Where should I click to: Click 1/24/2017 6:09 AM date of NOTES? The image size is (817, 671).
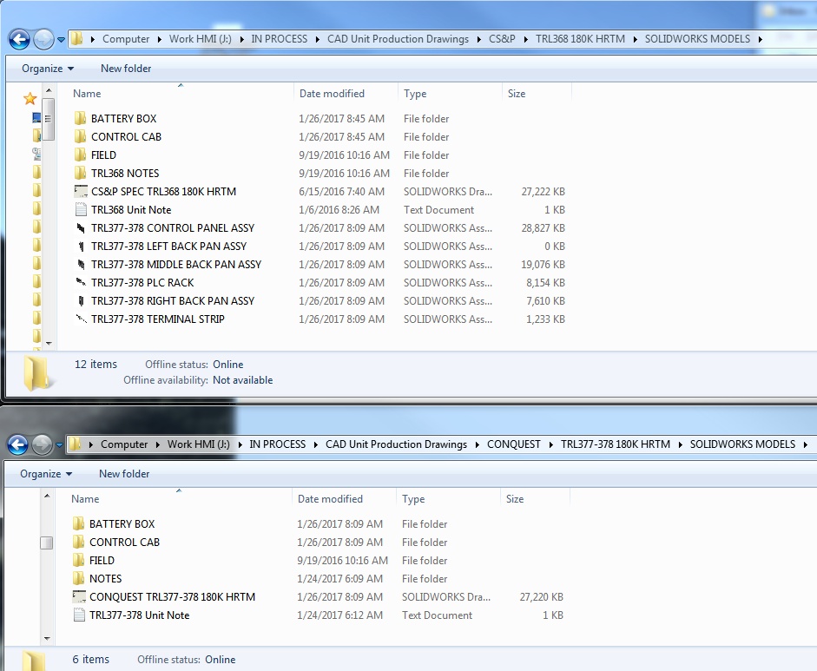pyautogui.click(x=339, y=579)
